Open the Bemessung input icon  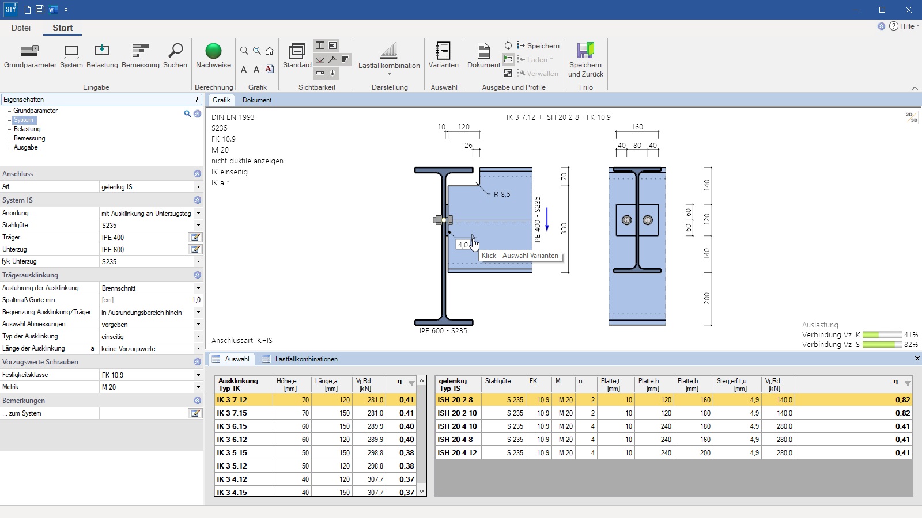click(140, 51)
